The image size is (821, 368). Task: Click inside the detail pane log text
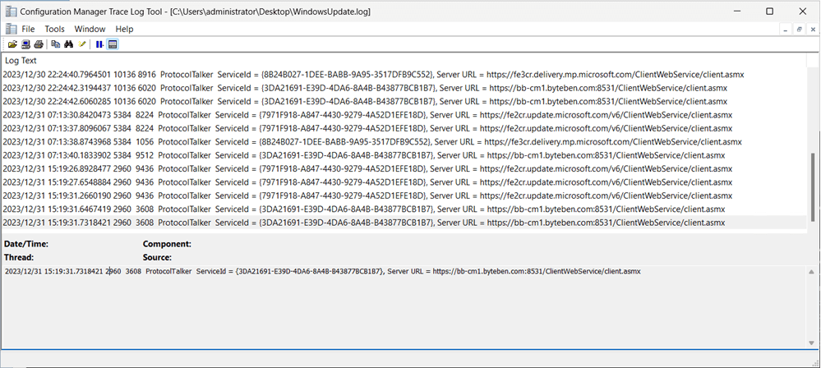click(x=322, y=272)
